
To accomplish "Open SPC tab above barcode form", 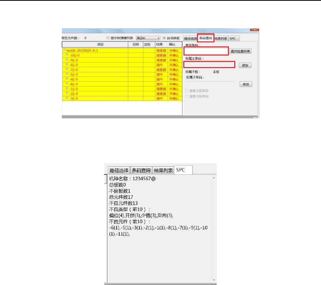I will [x=233, y=39].
